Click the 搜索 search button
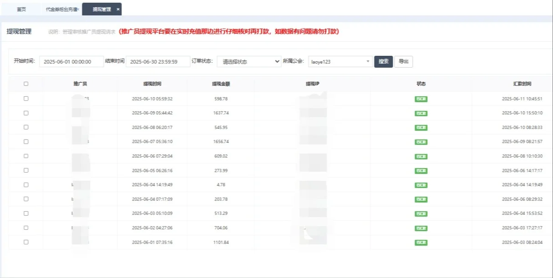Viewport: 553px width, 278px height. tap(383, 61)
